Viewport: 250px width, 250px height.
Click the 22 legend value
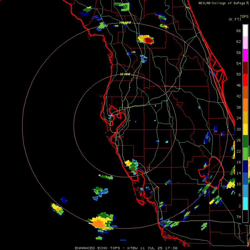[239, 151]
